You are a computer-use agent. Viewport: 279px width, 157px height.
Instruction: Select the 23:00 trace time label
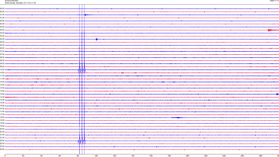tap(2, 147)
